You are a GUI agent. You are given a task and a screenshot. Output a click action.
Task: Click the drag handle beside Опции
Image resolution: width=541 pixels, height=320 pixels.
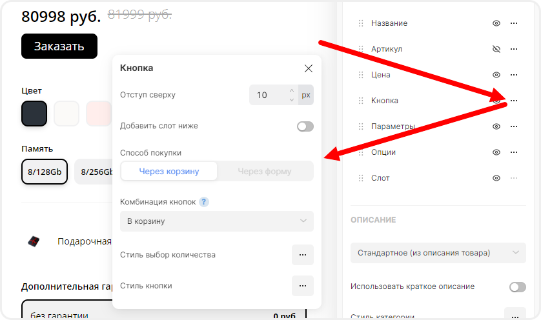[x=362, y=152]
